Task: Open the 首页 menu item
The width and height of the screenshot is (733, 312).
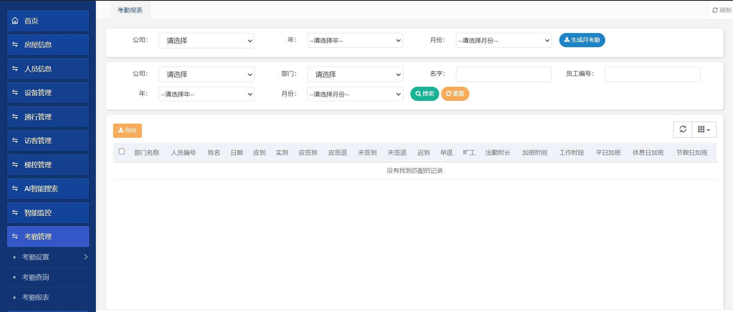Action: click(48, 21)
